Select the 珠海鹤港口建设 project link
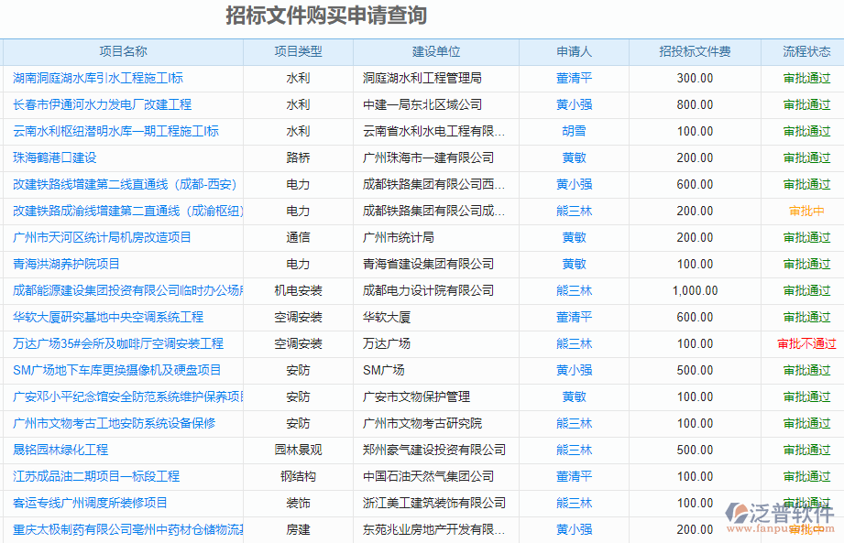Image resolution: width=844 pixels, height=543 pixels. (54, 158)
